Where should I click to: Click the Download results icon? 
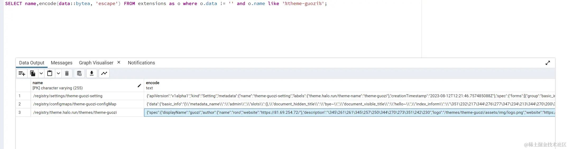point(92,74)
